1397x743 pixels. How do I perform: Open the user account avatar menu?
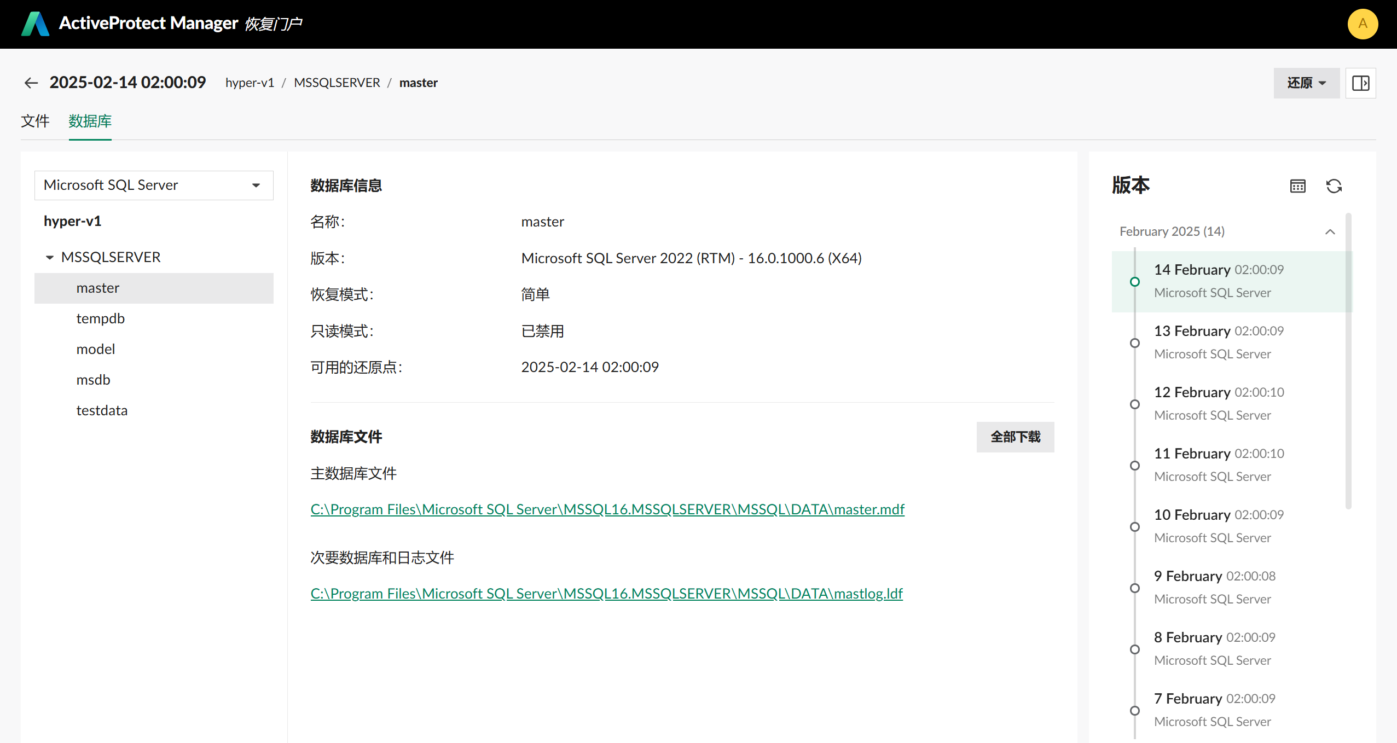pyautogui.click(x=1363, y=24)
